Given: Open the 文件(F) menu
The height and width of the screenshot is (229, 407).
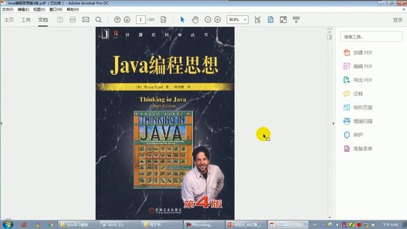Looking at the screenshot, I should (x=8, y=10).
